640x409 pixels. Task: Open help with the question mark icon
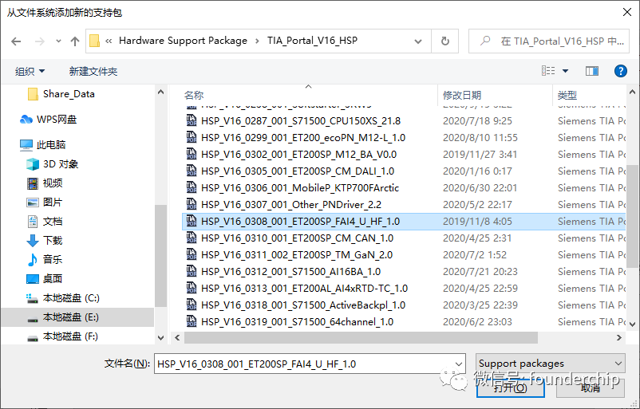(x=620, y=71)
